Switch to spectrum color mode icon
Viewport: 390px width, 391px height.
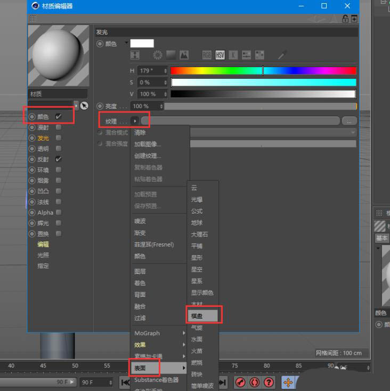pyautogui.click(x=170, y=55)
